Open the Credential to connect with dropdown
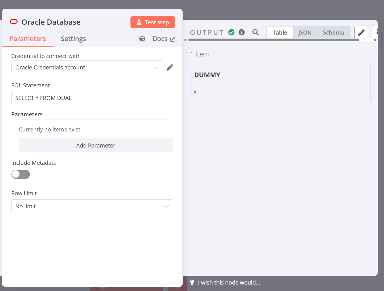Viewport: 384px width, 291px height. coord(87,67)
